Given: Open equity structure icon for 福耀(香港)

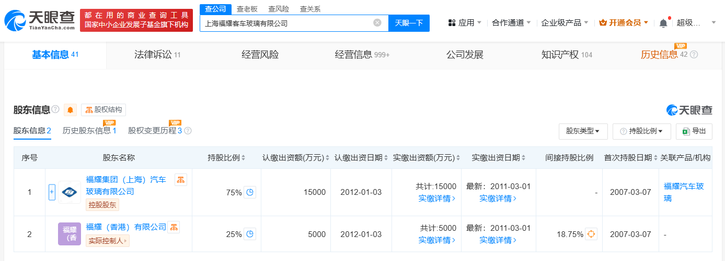Looking at the screenshot, I should click(x=174, y=227).
